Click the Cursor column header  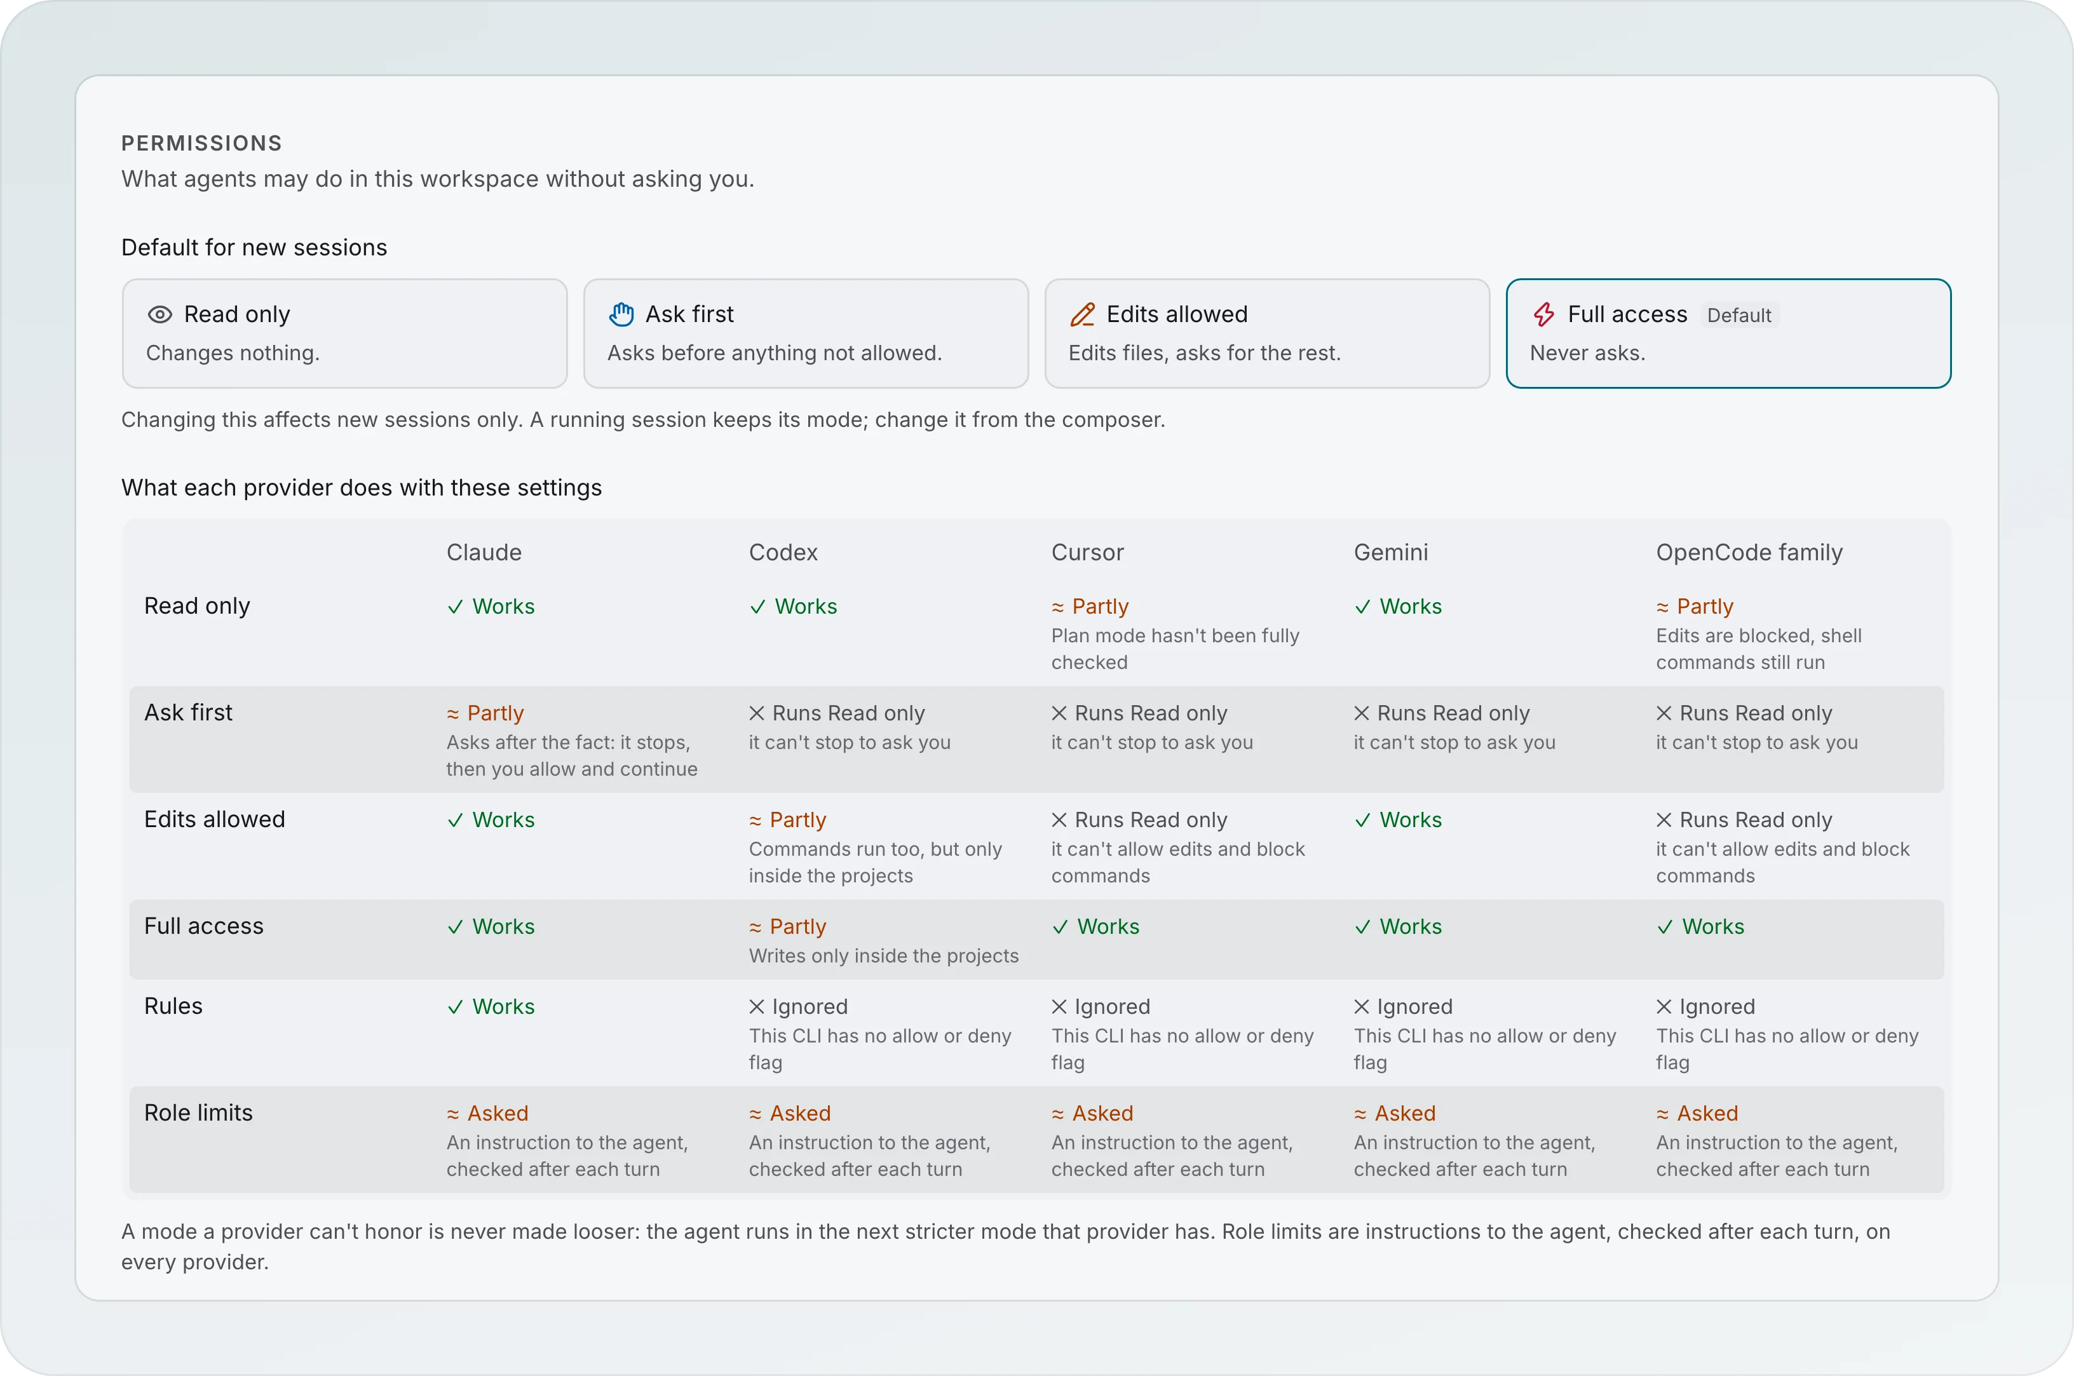[1087, 552]
